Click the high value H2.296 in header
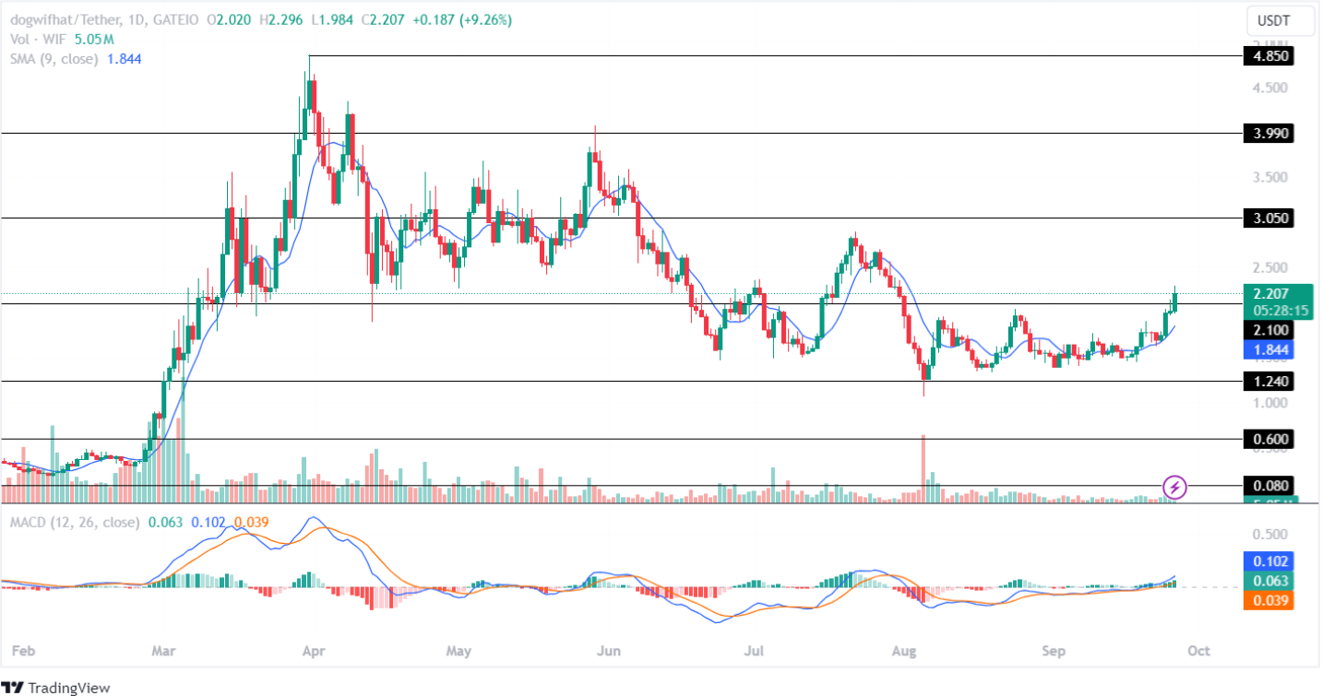Viewport: 1322px width, 696px height. pos(280,19)
